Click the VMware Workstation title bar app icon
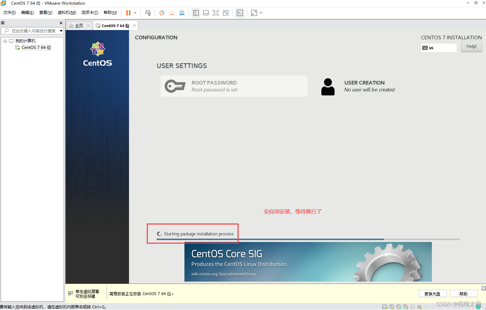 [x=4, y=3]
